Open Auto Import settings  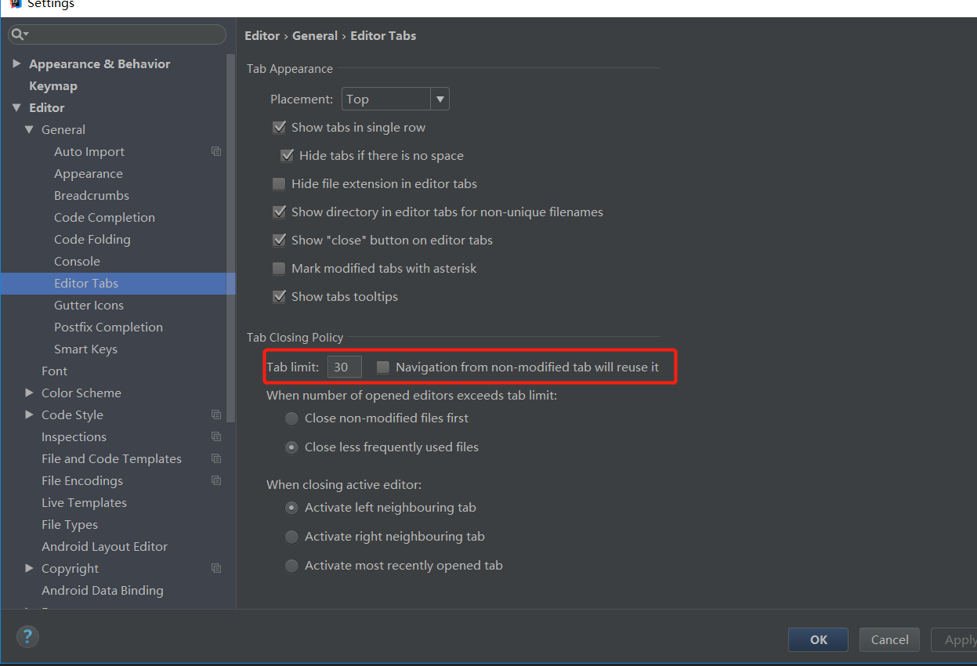tap(89, 151)
